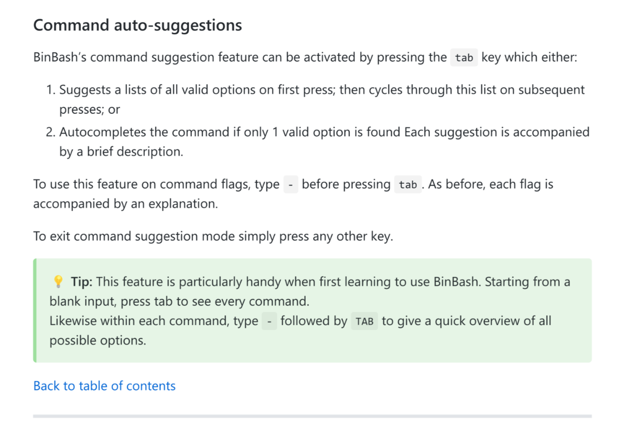Screen dimensions: 625x433
Task: Select the hyphen code badge before 'before pressing'
Action: pyautogui.click(x=291, y=185)
